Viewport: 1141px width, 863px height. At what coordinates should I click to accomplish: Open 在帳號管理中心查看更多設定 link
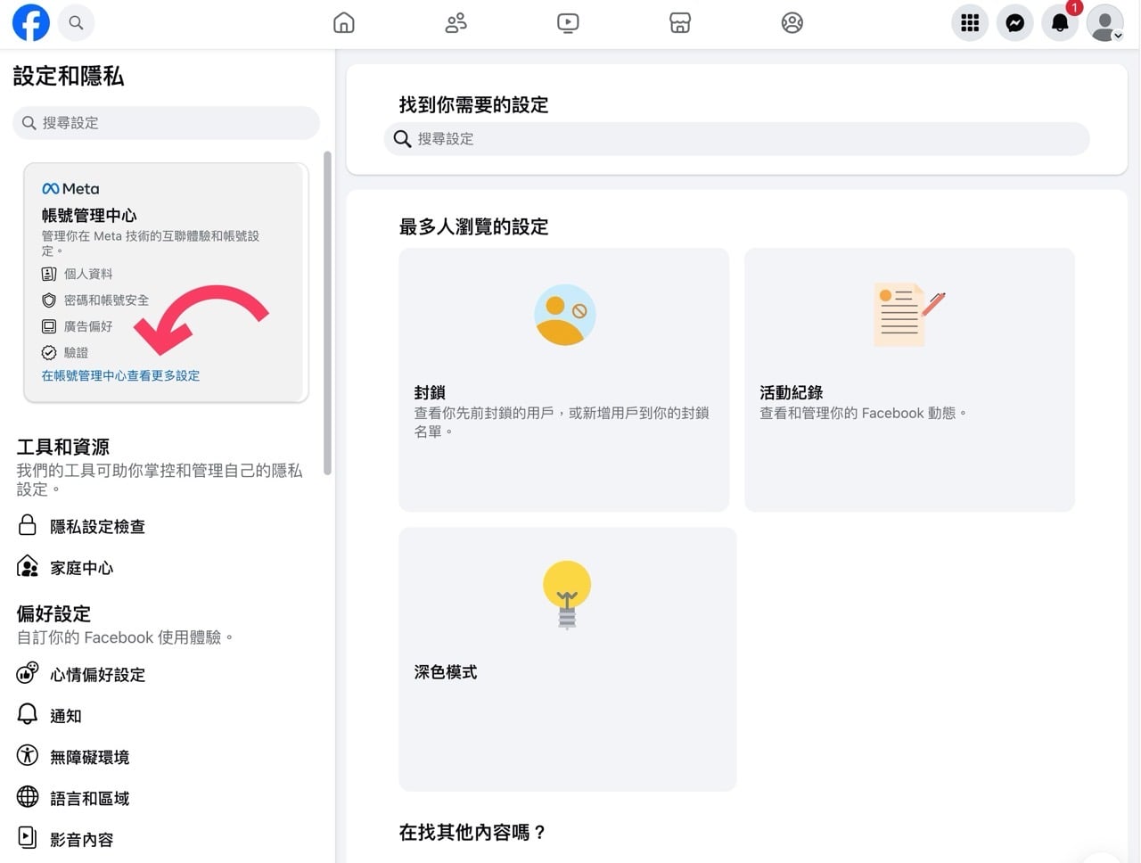(x=121, y=375)
